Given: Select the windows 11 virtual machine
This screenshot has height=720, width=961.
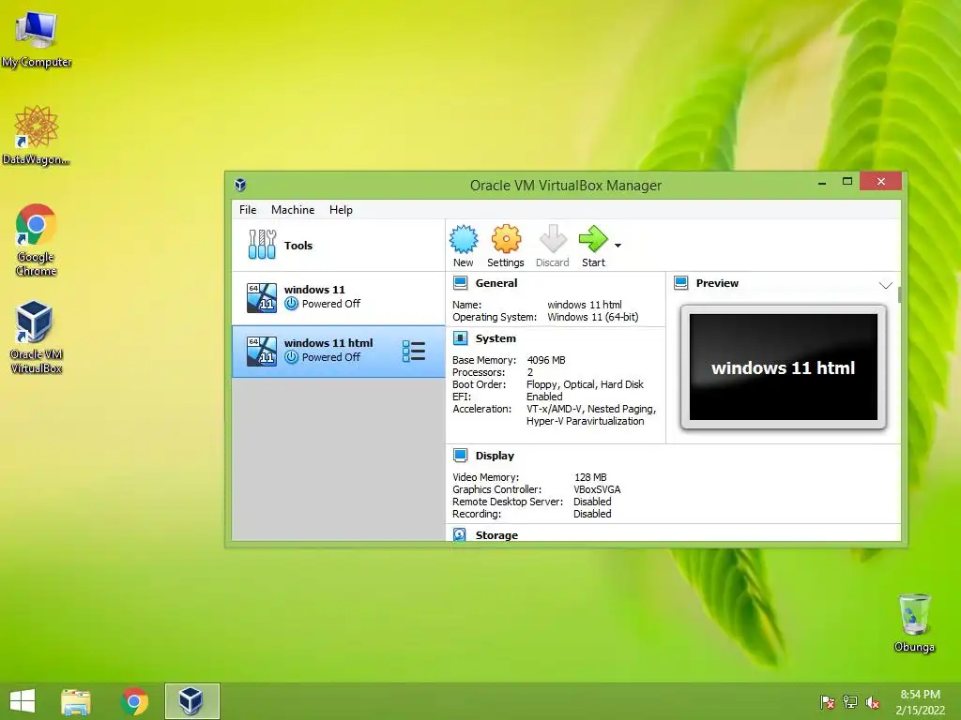Looking at the screenshot, I should [x=338, y=297].
